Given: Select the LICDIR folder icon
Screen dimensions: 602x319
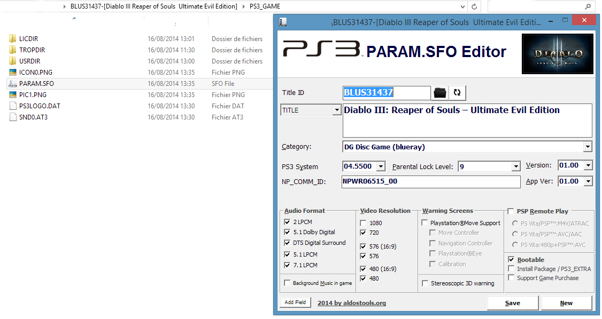Looking at the screenshot, I should pos(13,39).
